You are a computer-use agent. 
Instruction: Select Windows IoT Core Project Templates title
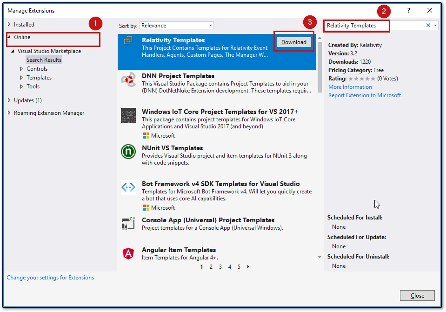coord(220,112)
